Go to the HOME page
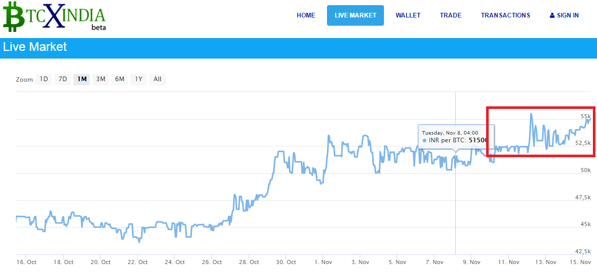Image resolution: width=597 pixels, height=280 pixels. point(305,15)
